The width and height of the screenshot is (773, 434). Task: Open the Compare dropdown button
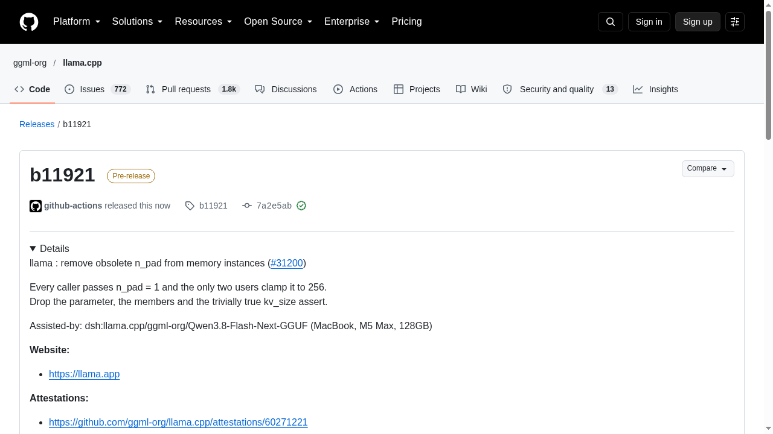pyautogui.click(x=708, y=169)
